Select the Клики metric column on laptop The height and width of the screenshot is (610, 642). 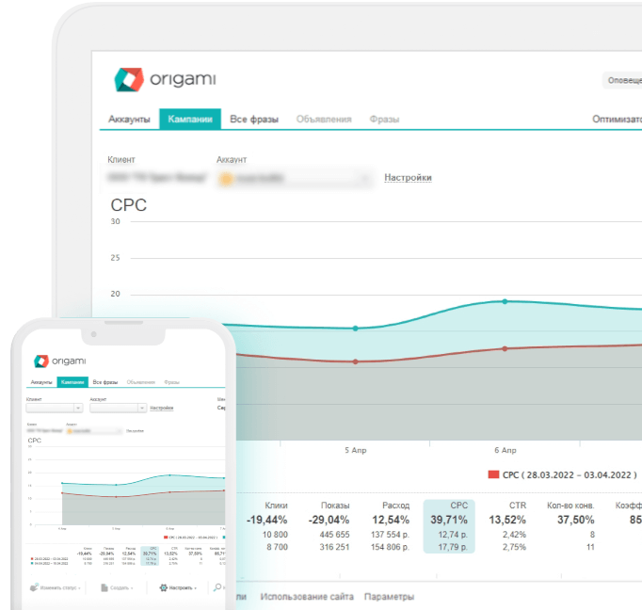tap(268, 526)
